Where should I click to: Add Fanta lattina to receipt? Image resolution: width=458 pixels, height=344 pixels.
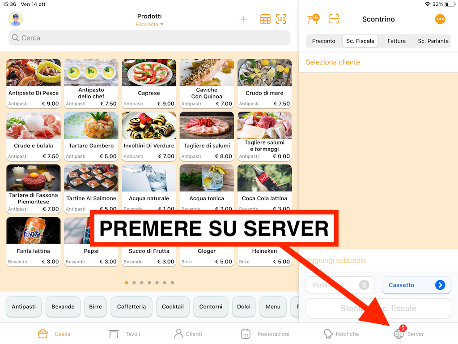pyautogui.click(x=33, y=241)
